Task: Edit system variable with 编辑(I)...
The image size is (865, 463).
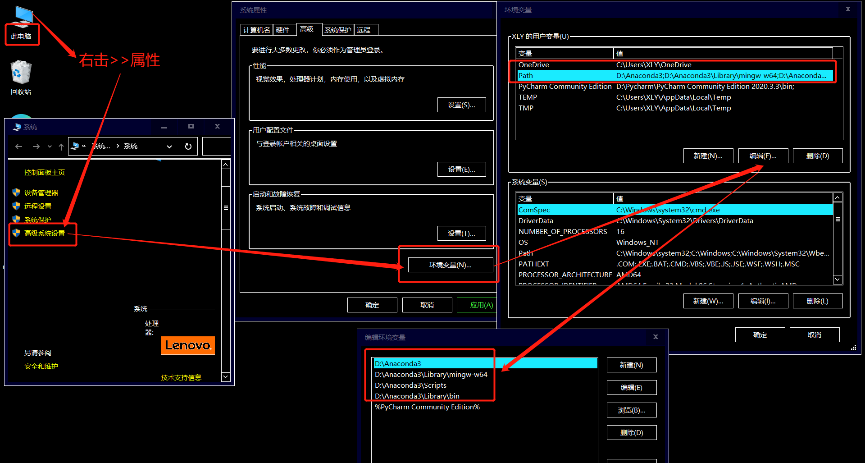Action: (763, 301)
